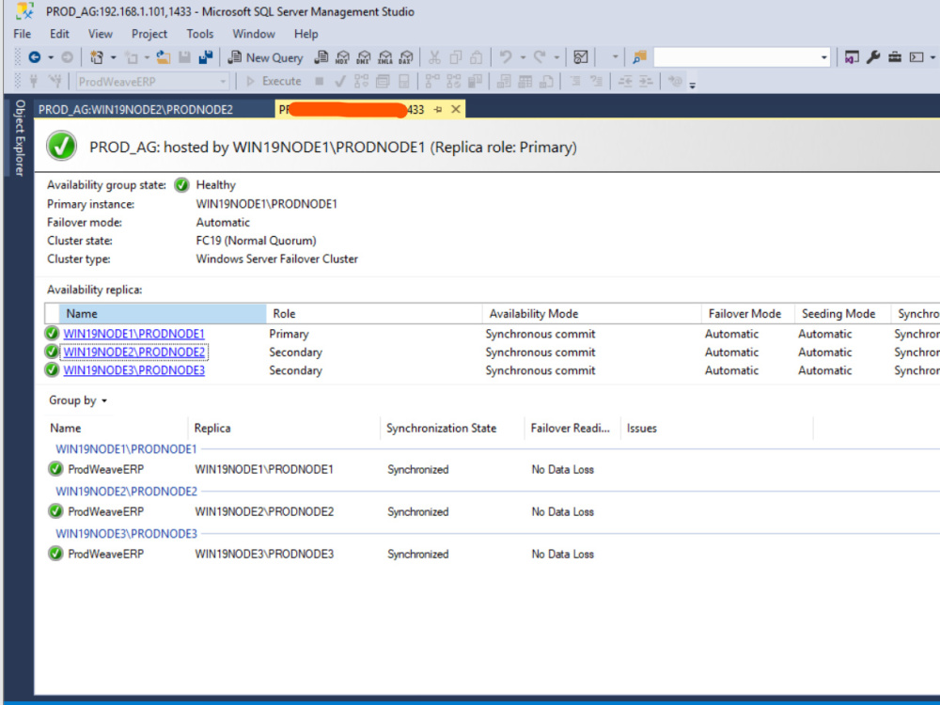
Task: Open the Window menu
Action: pos(254,34)
